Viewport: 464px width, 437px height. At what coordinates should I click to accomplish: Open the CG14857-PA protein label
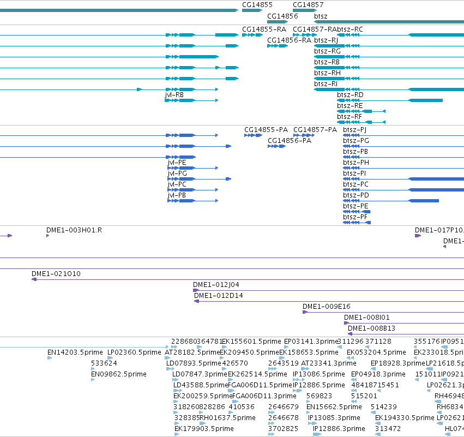(x=315, y=130)
